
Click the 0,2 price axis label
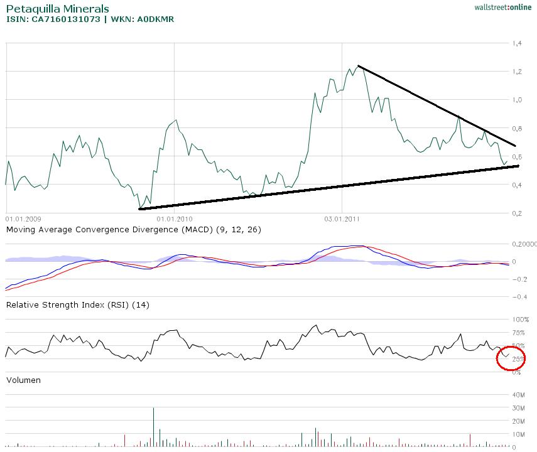(517, 213)
